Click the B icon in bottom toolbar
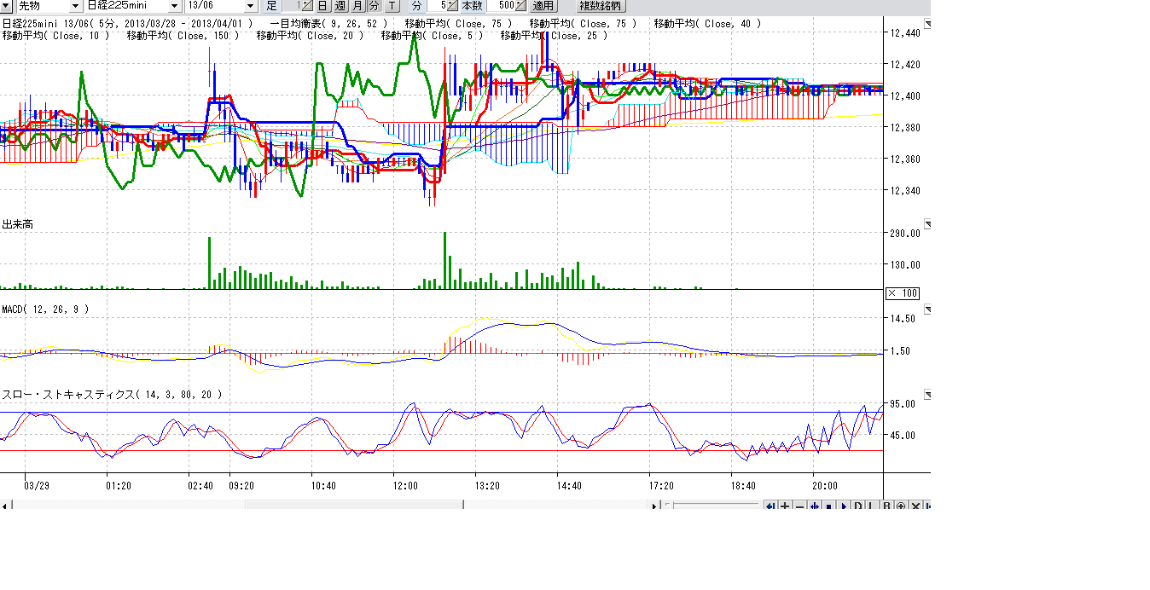 point(886,506)
